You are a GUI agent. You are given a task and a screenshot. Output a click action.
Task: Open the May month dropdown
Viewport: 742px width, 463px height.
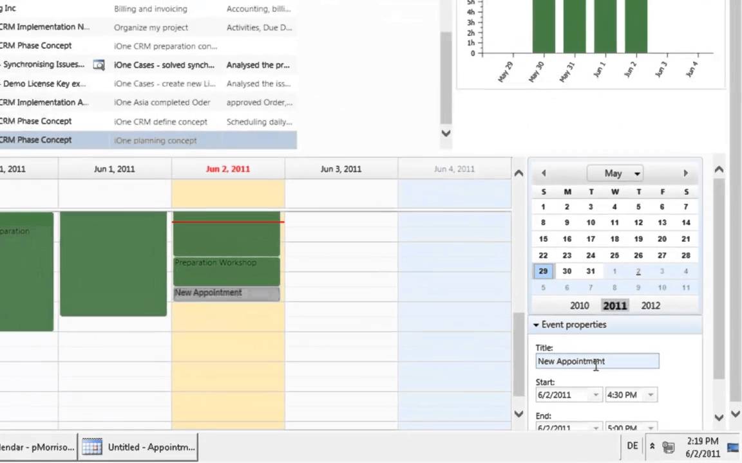click(x=614, y=174)
